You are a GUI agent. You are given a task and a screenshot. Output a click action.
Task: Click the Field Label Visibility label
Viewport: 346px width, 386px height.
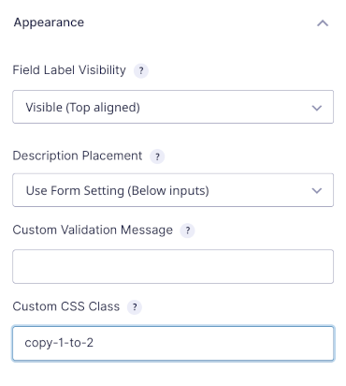(69, 70)
